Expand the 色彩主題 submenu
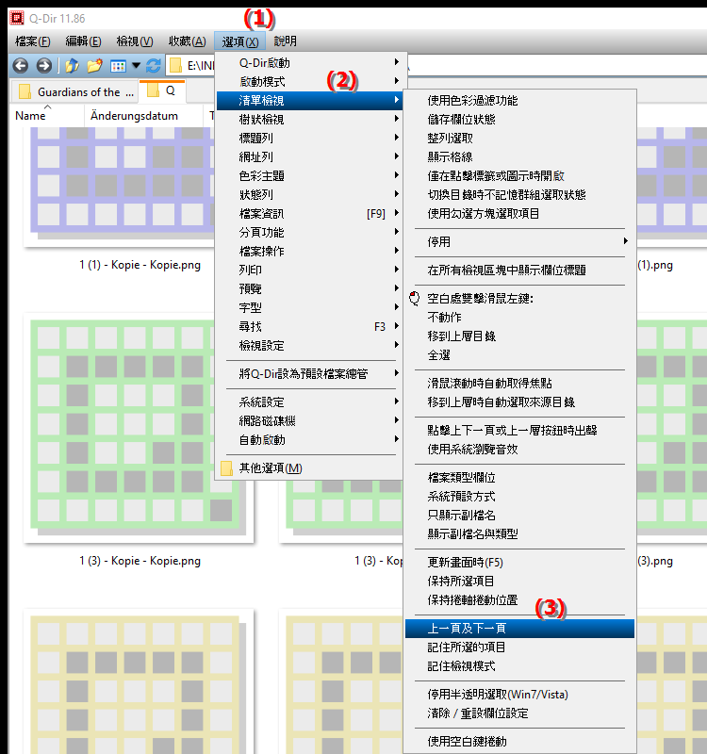The height and width of the screenshot is (754, 707). point(309,176)
